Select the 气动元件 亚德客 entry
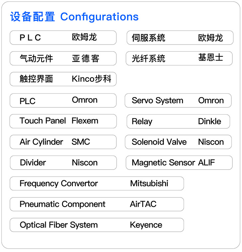Screen dimensions: 242x252 63,59
